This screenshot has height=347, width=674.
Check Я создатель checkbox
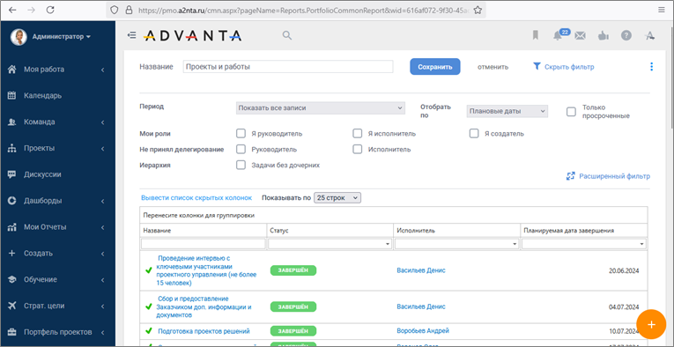(x=474, y=134)
